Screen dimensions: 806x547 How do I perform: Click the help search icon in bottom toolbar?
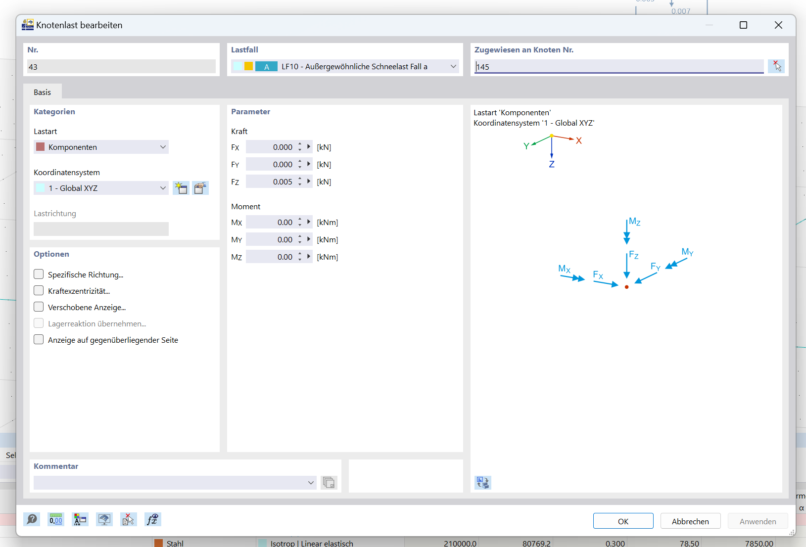(x=32, y=519)
